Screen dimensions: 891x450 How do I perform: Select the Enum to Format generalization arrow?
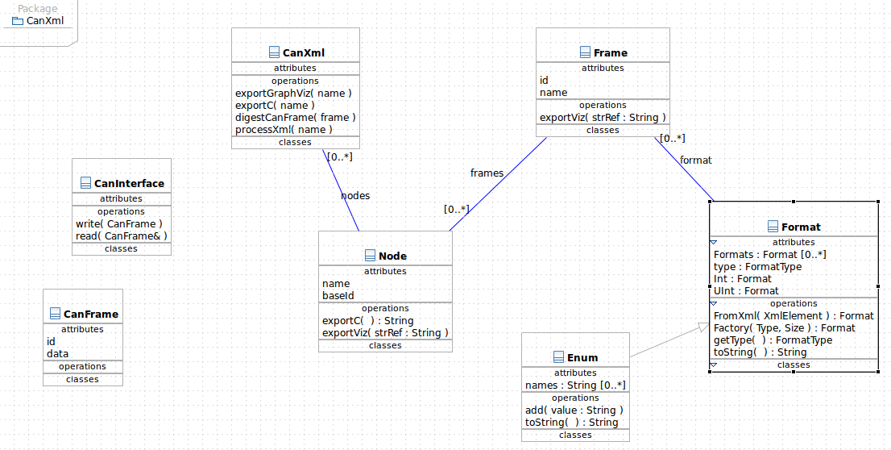coord(670,341)
